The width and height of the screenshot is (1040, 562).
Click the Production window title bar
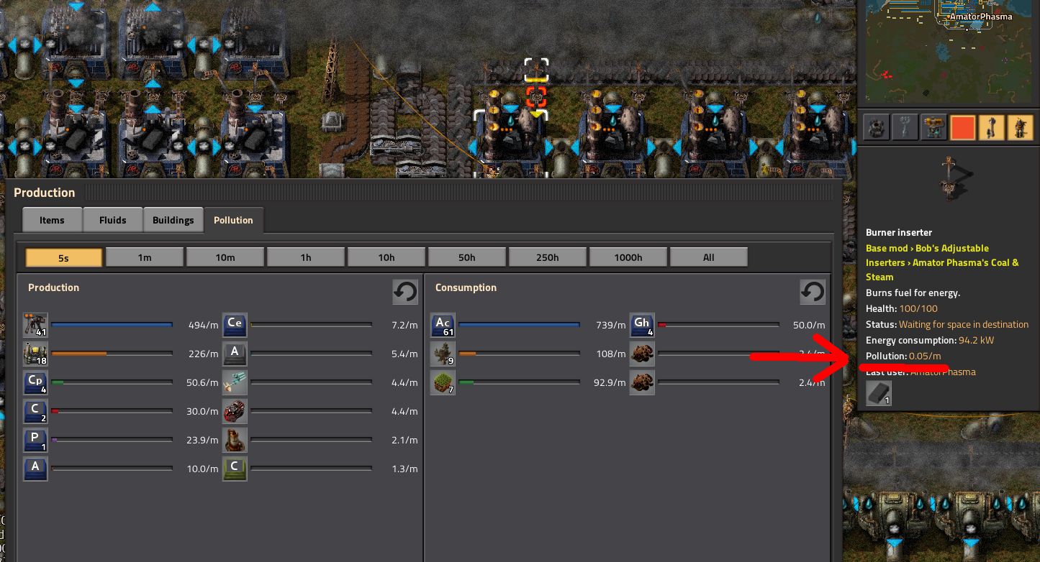click(425, 193)
